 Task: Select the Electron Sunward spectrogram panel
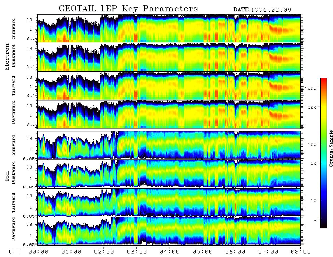[x=169, y=29]
